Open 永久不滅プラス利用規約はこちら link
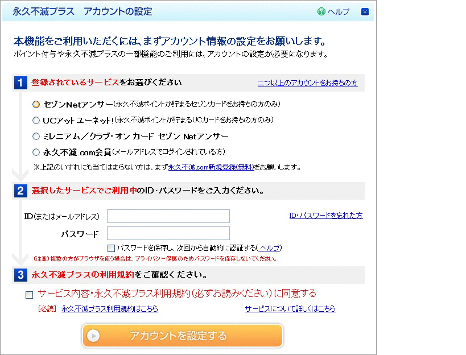 pos(110,309)
